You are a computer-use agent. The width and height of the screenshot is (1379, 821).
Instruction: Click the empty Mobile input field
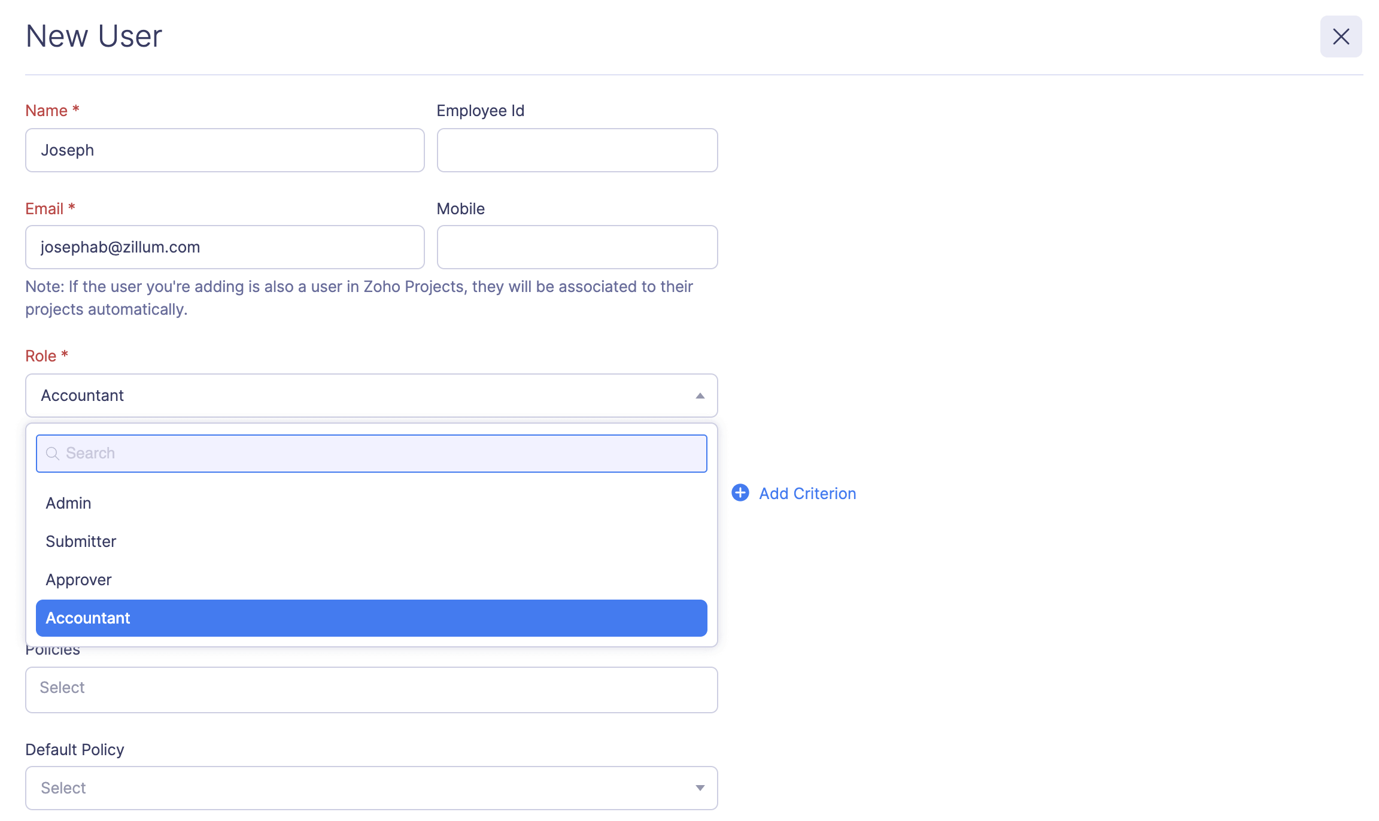pos(576,247)
